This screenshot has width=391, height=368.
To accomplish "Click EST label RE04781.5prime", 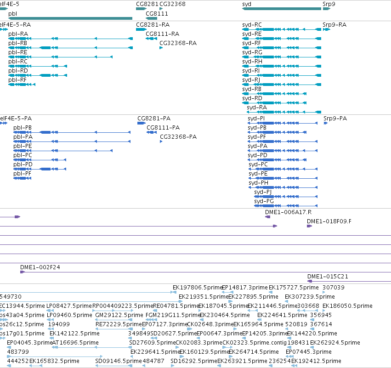I will pyautogui.click(x=176, y=306).
